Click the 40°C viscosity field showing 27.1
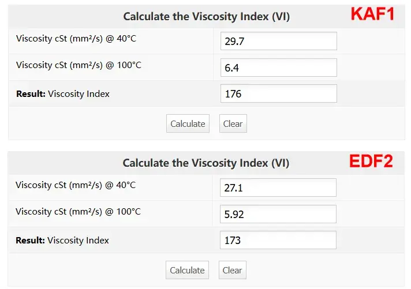Image resolution: width=411 pixels, height=289 pixels. tap(278, 187)
